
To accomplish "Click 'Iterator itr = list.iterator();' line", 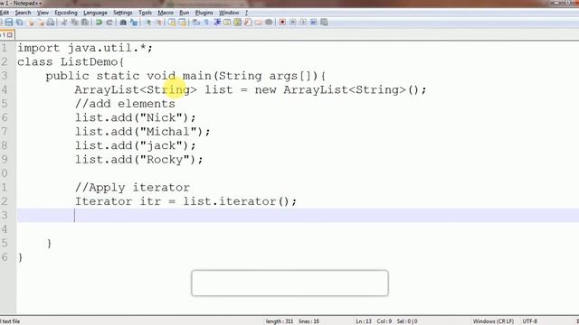I will (185, 201).
